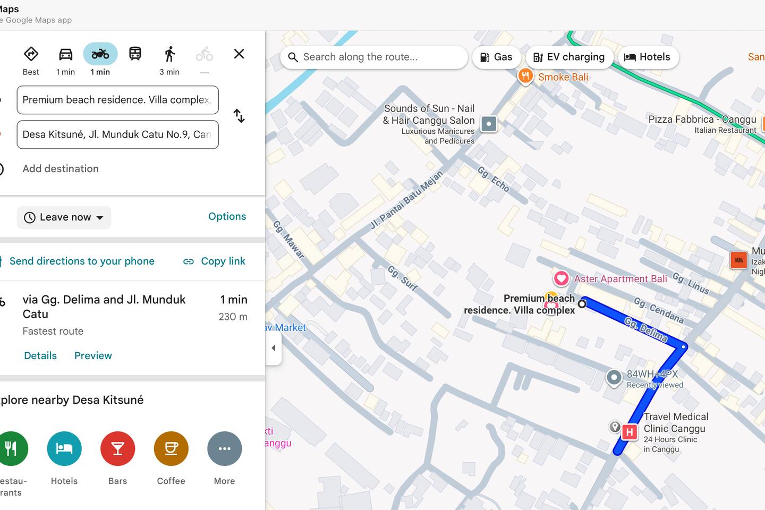This screenshot has width=765, height=510.
Task: Show More nearby categories
Action: click(x=224, y=448)
